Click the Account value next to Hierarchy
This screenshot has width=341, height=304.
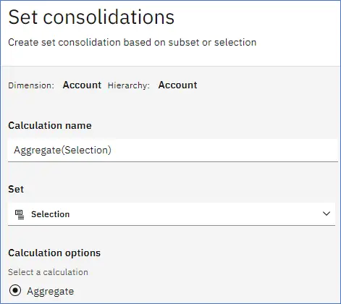click(177, 85)
